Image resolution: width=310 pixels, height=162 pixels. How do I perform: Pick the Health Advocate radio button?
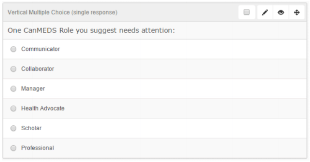point(13,108)
